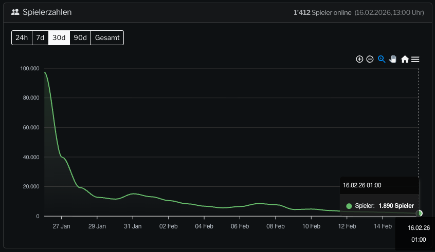435x252 pixels.
Task: Enable the panning hand tool
Action: click(393, 59)
